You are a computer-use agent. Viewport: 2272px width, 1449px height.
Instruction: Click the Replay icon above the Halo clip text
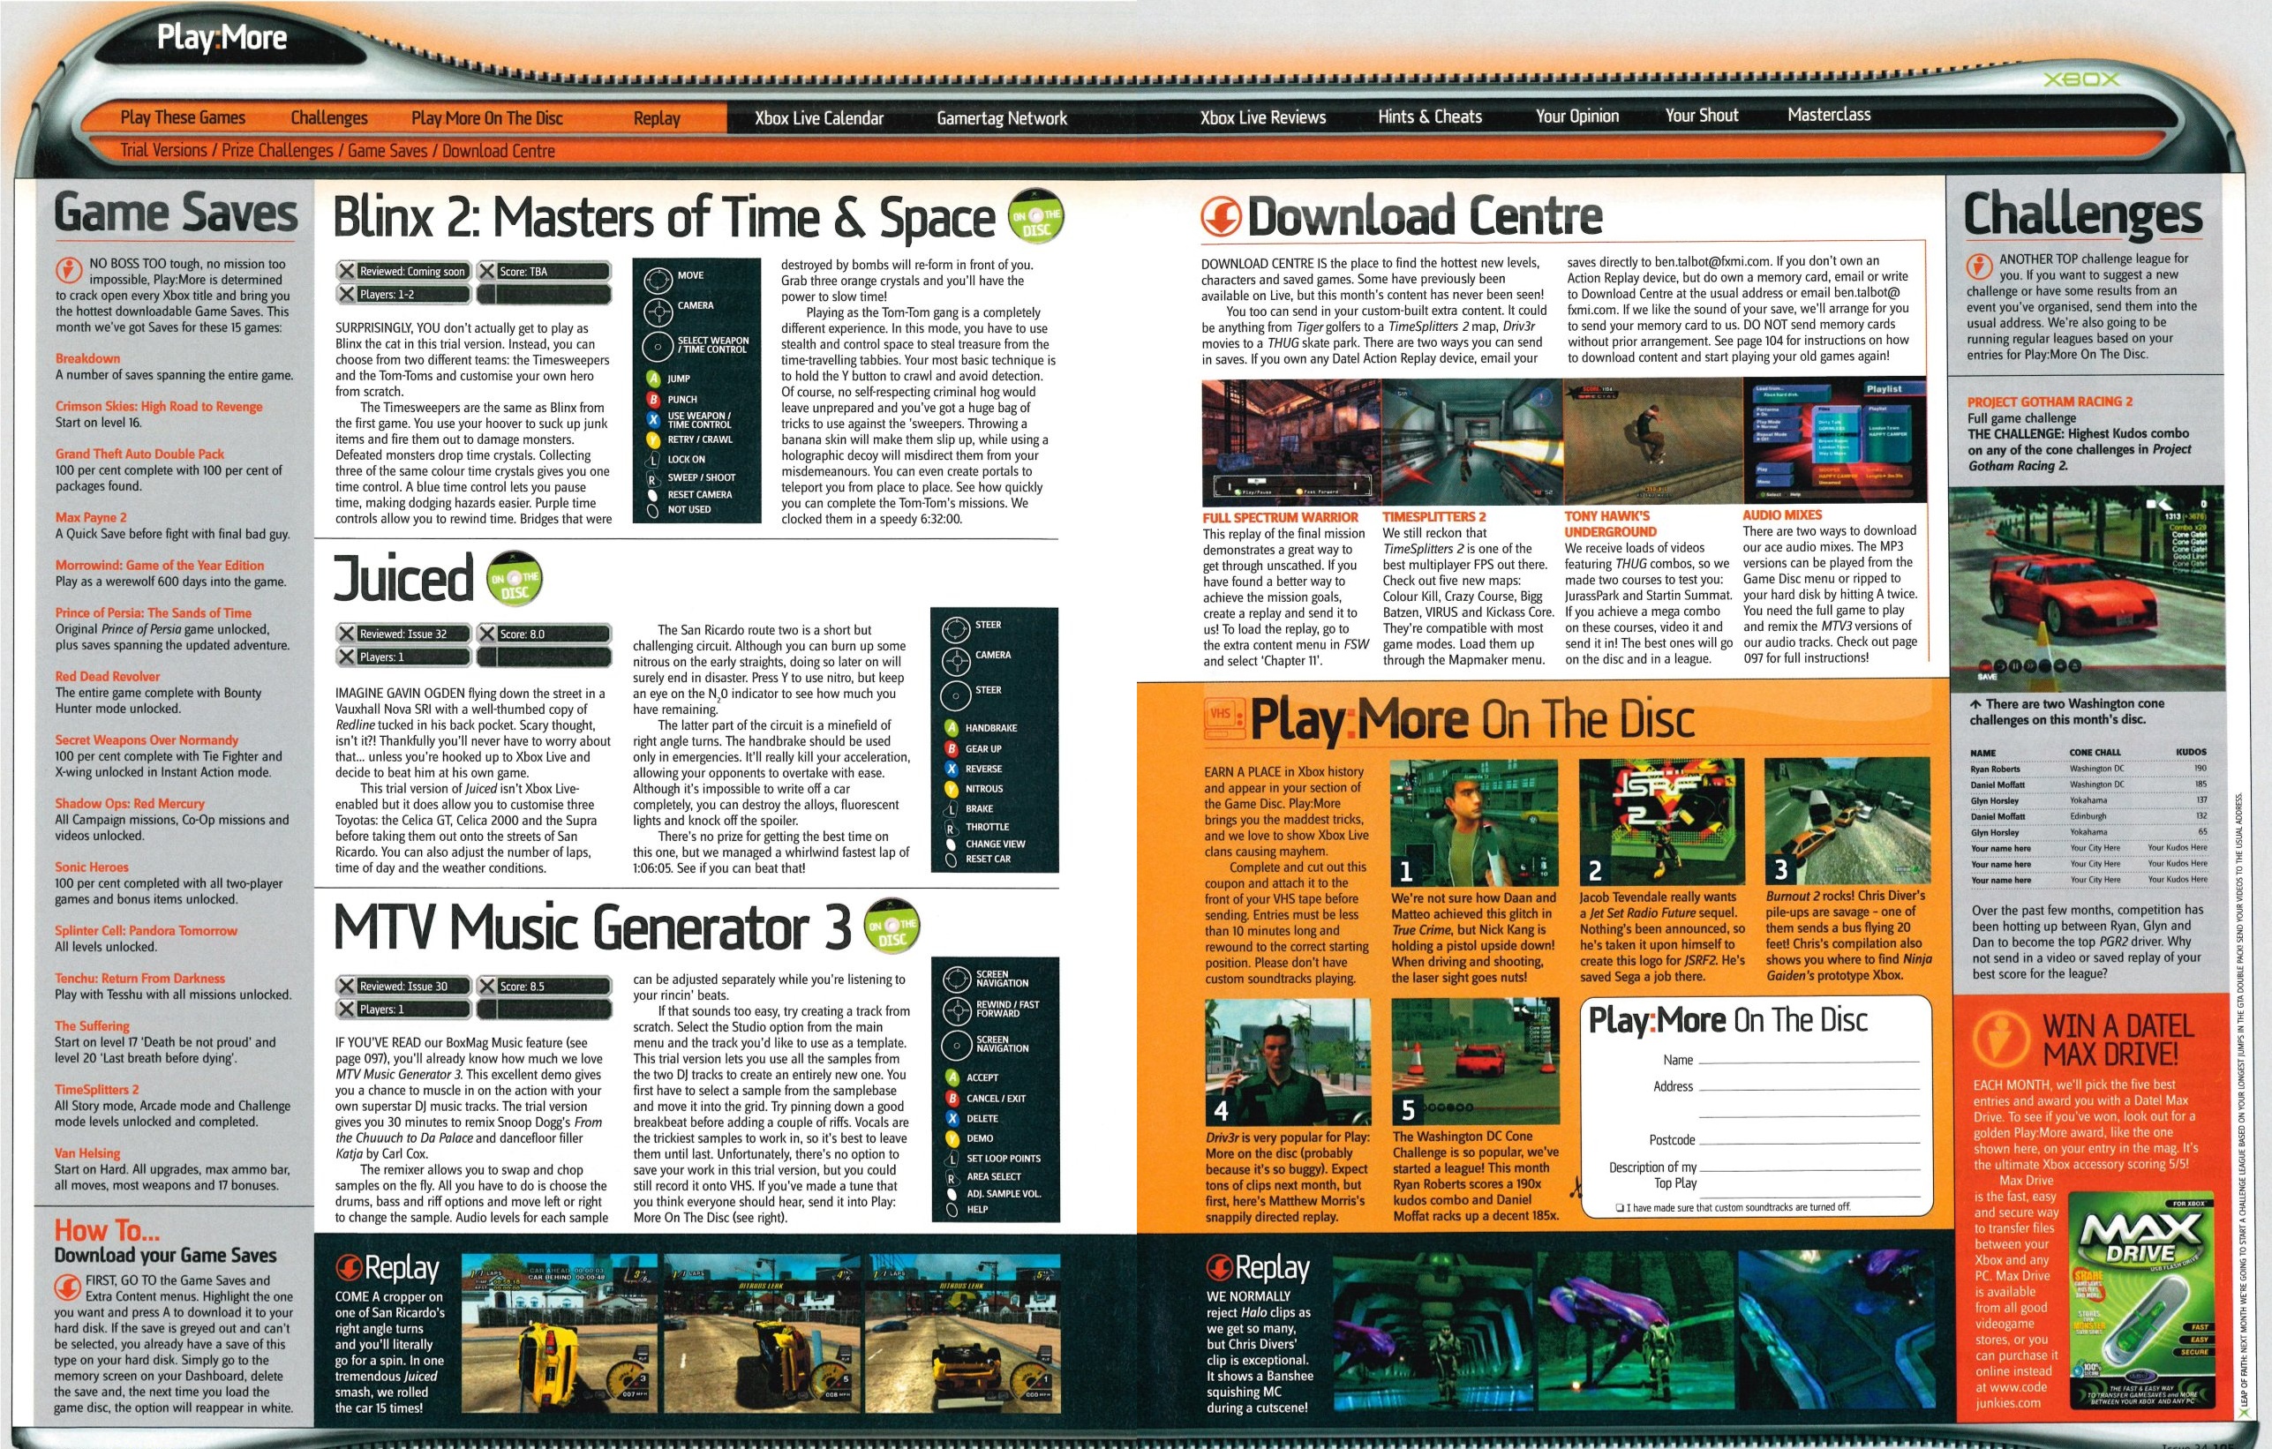click(1220, 1268)
